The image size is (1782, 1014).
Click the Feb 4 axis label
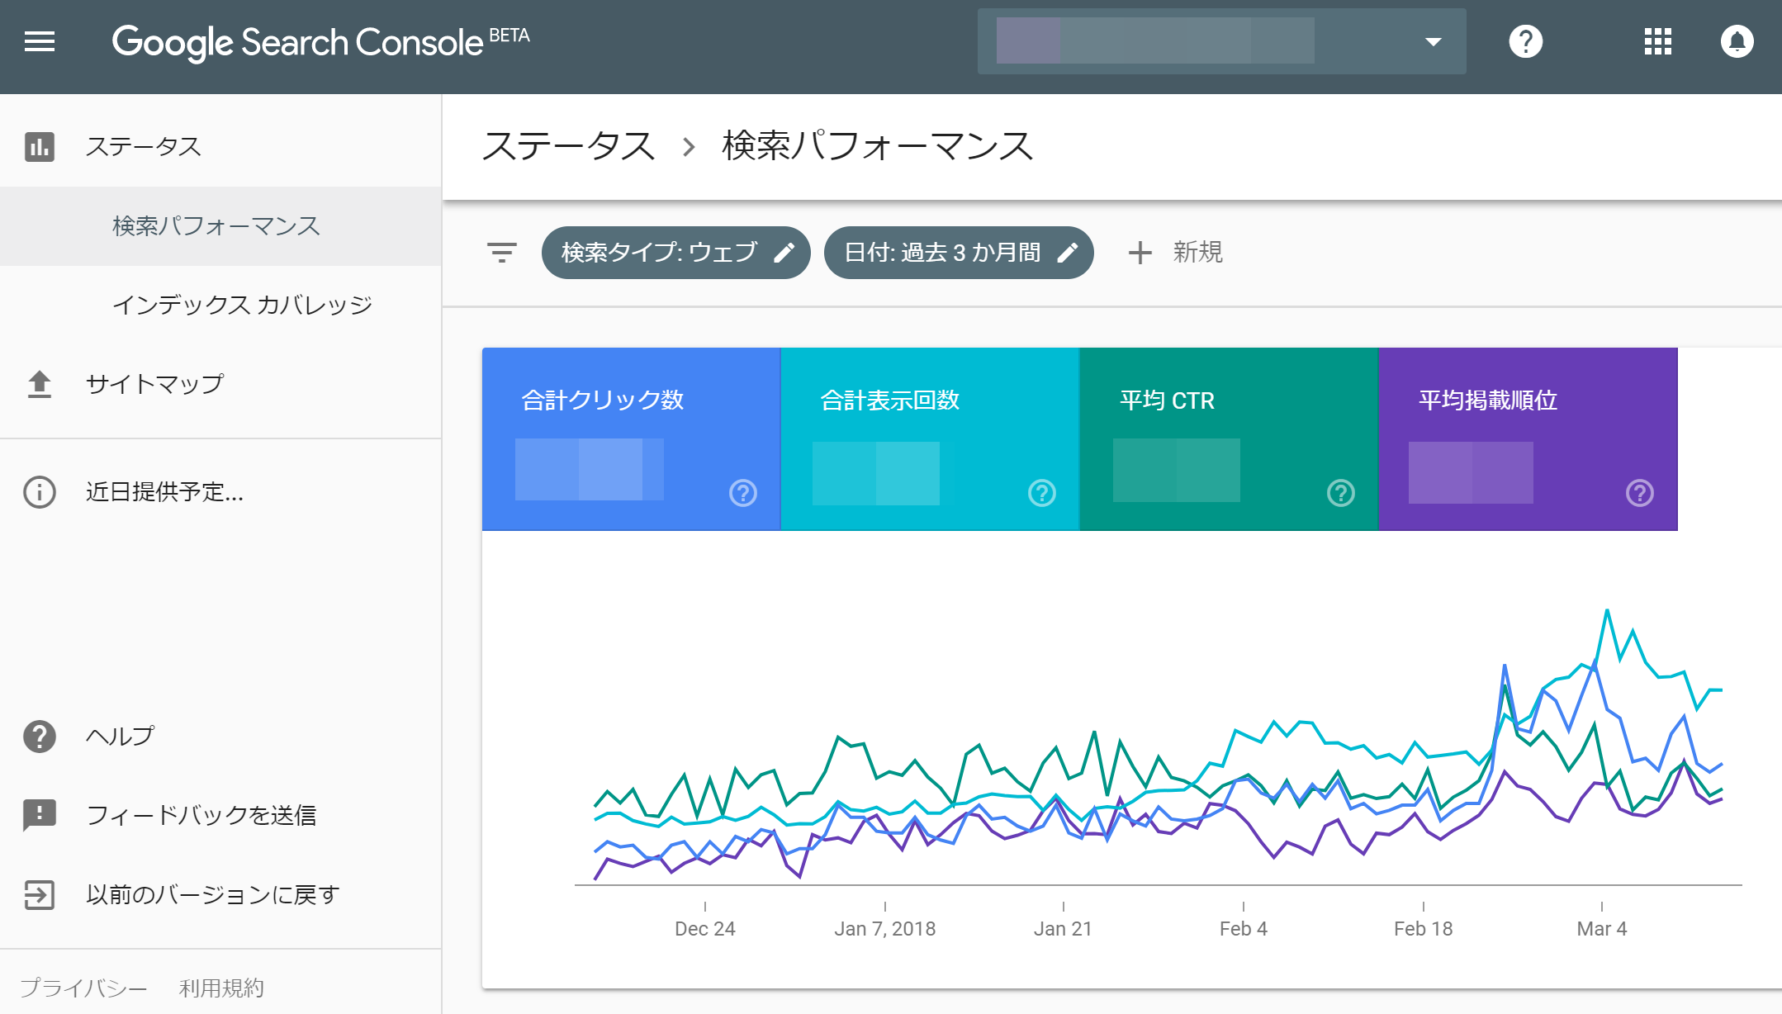1244,929
